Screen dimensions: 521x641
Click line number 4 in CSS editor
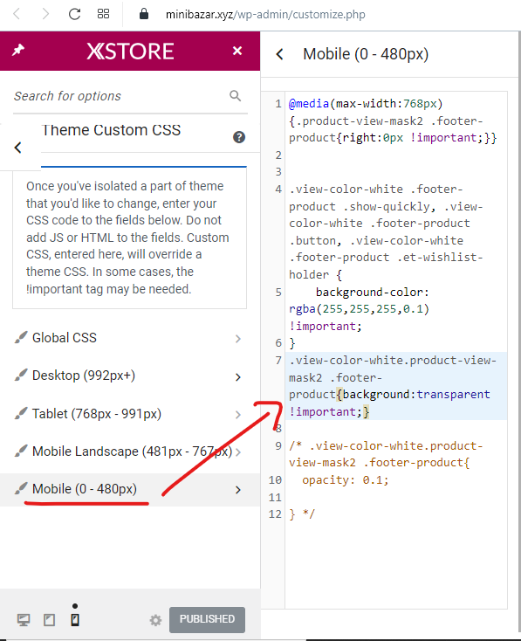[278, 190]
